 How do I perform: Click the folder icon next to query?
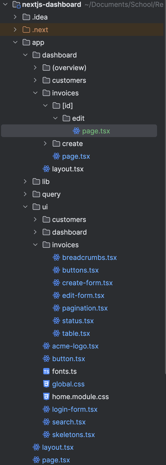(x=36, y=194)
